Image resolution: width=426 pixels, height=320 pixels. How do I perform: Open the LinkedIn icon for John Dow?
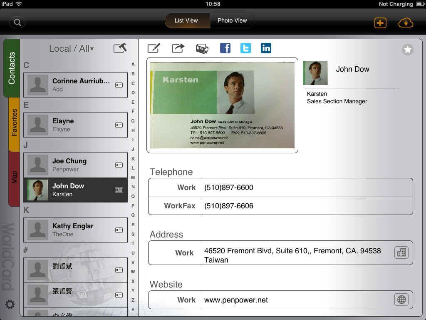point(266,48)
